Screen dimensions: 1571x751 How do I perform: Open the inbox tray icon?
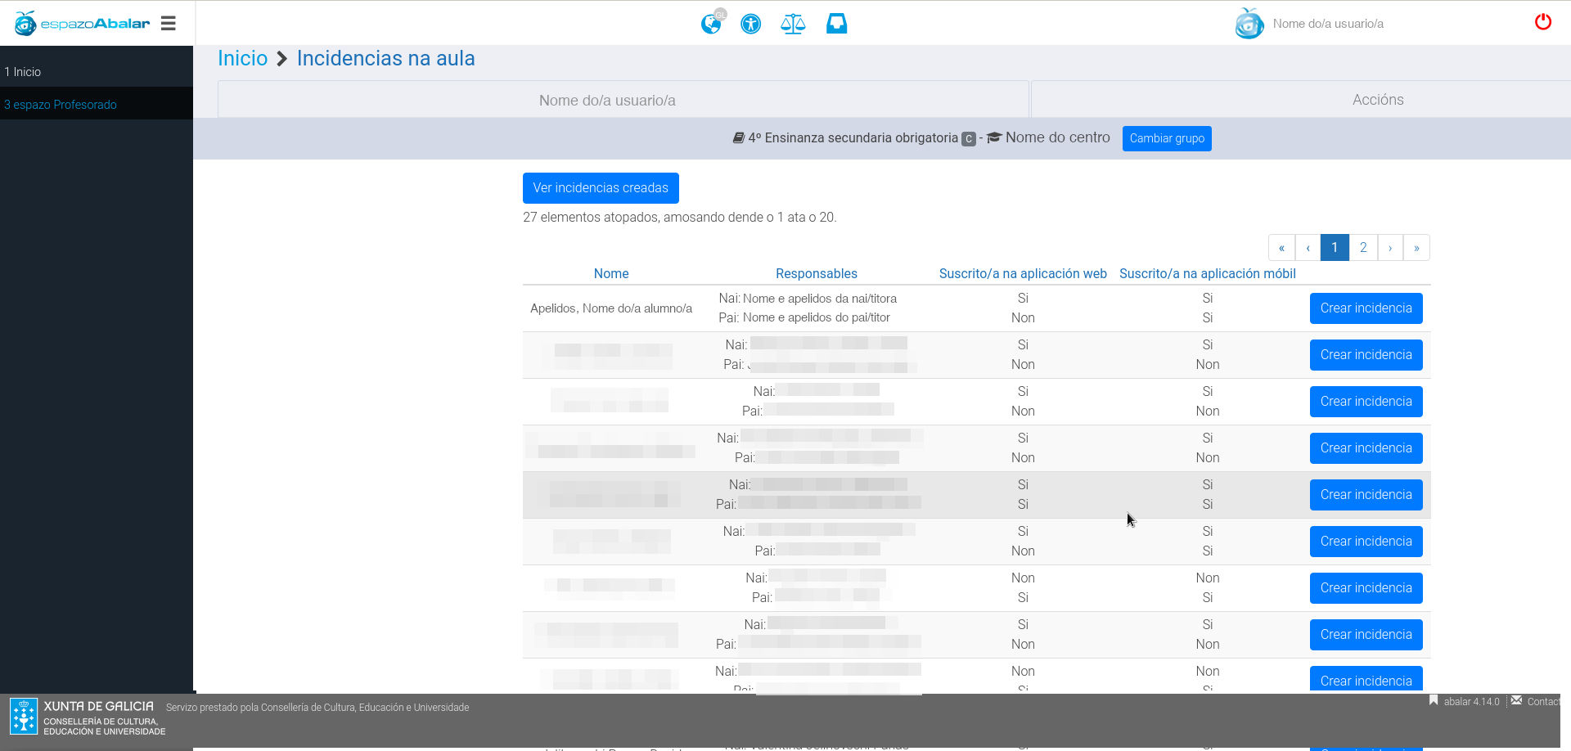pyautogui.click(x=836, y=24)
